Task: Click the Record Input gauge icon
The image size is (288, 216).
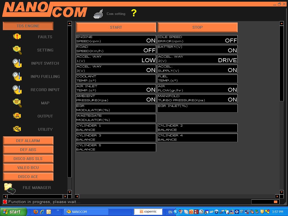Action: pyautogui.click(x=17, y=90)
